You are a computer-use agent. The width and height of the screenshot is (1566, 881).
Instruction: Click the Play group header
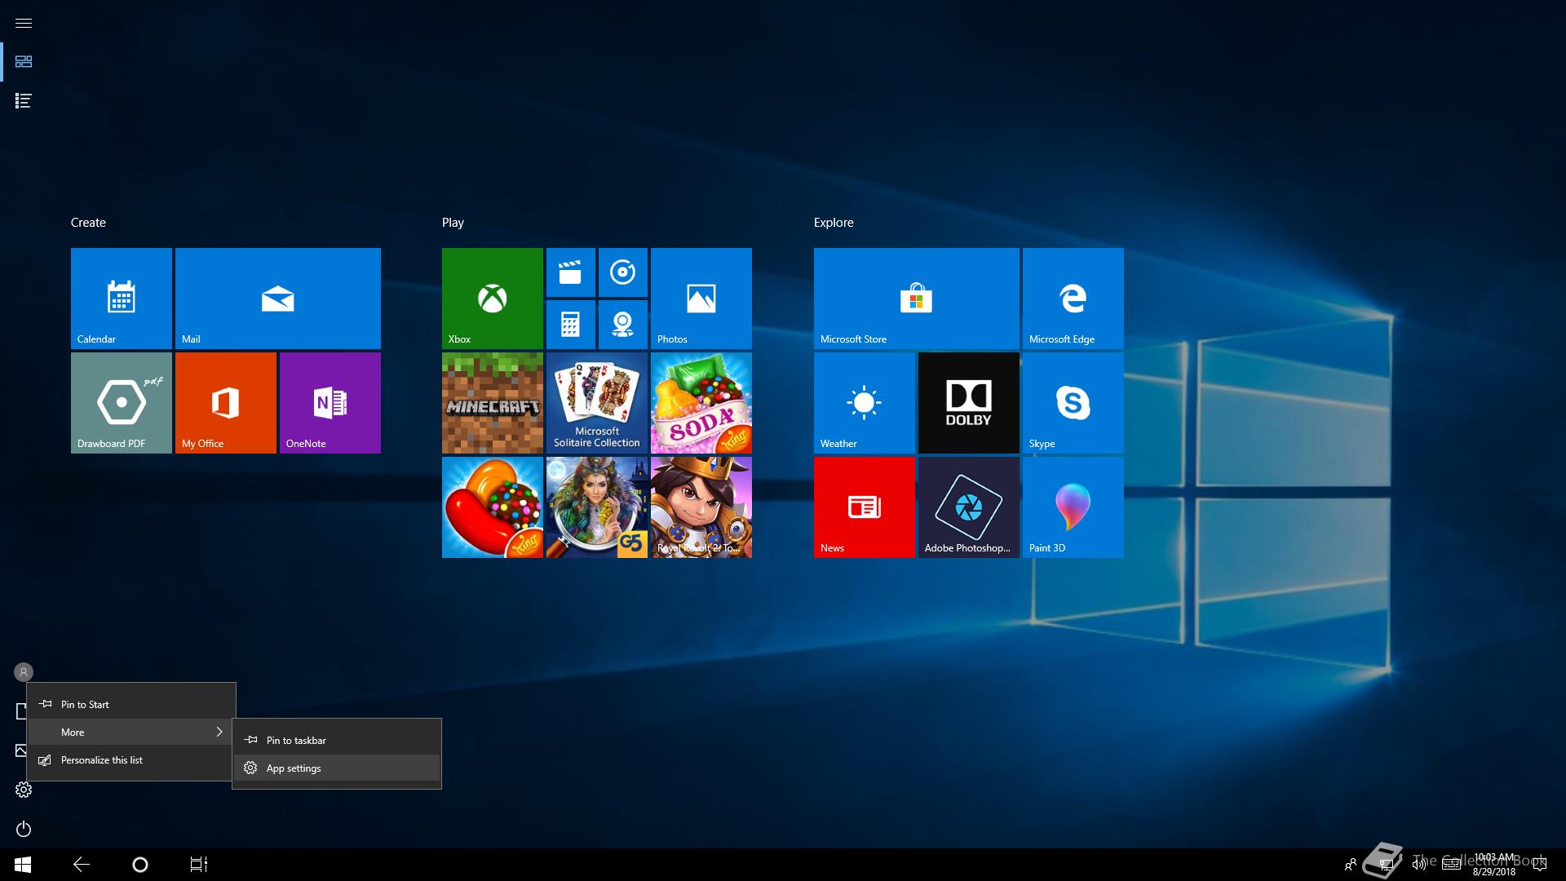pyautogui.click(x=453, y=223)
